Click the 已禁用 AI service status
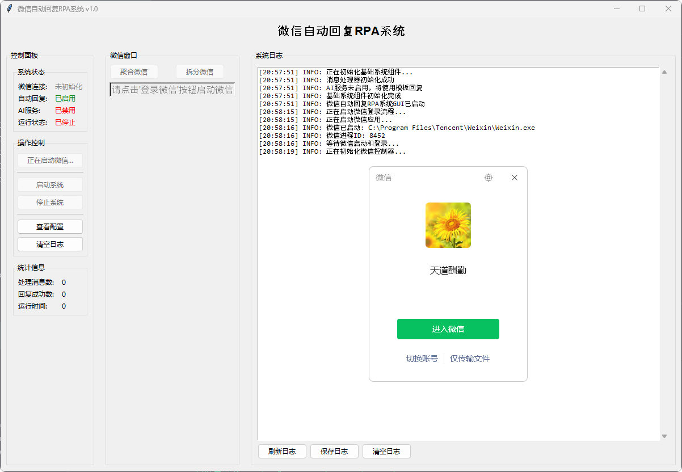The image size is (682, 472). 65,111
